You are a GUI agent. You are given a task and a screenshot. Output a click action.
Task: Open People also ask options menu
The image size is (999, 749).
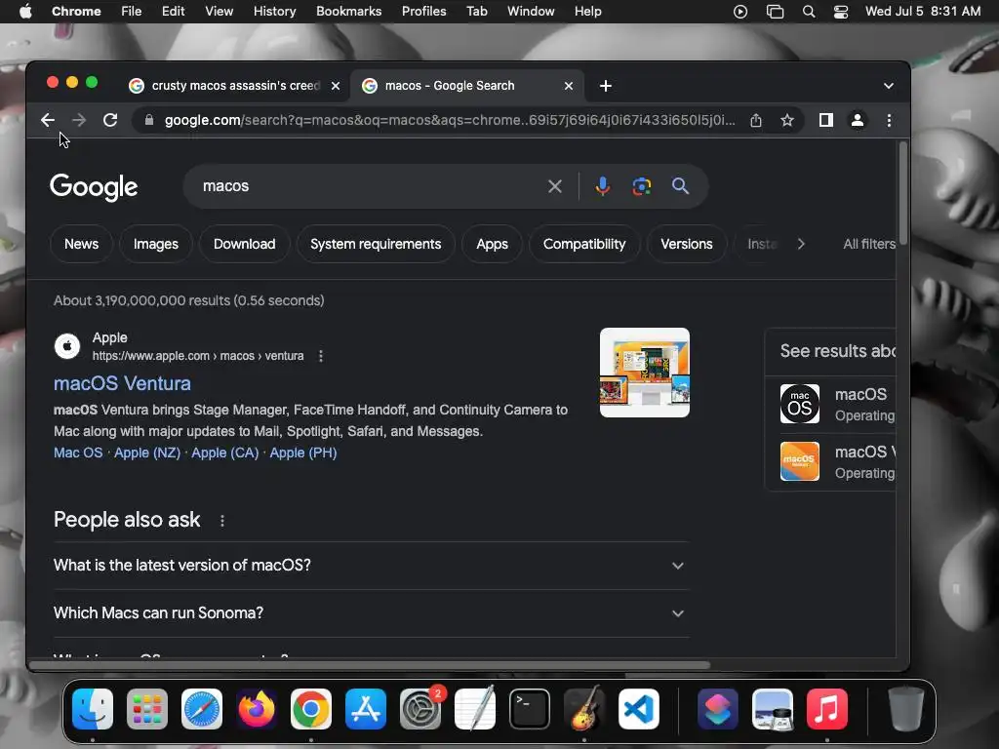coord(221,521)
